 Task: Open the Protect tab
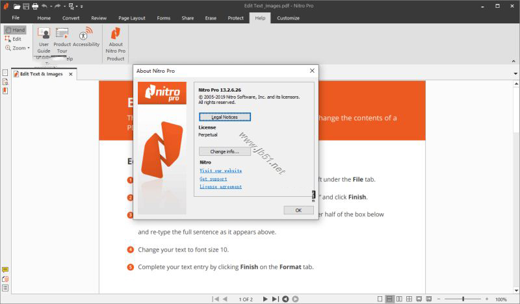235,18
